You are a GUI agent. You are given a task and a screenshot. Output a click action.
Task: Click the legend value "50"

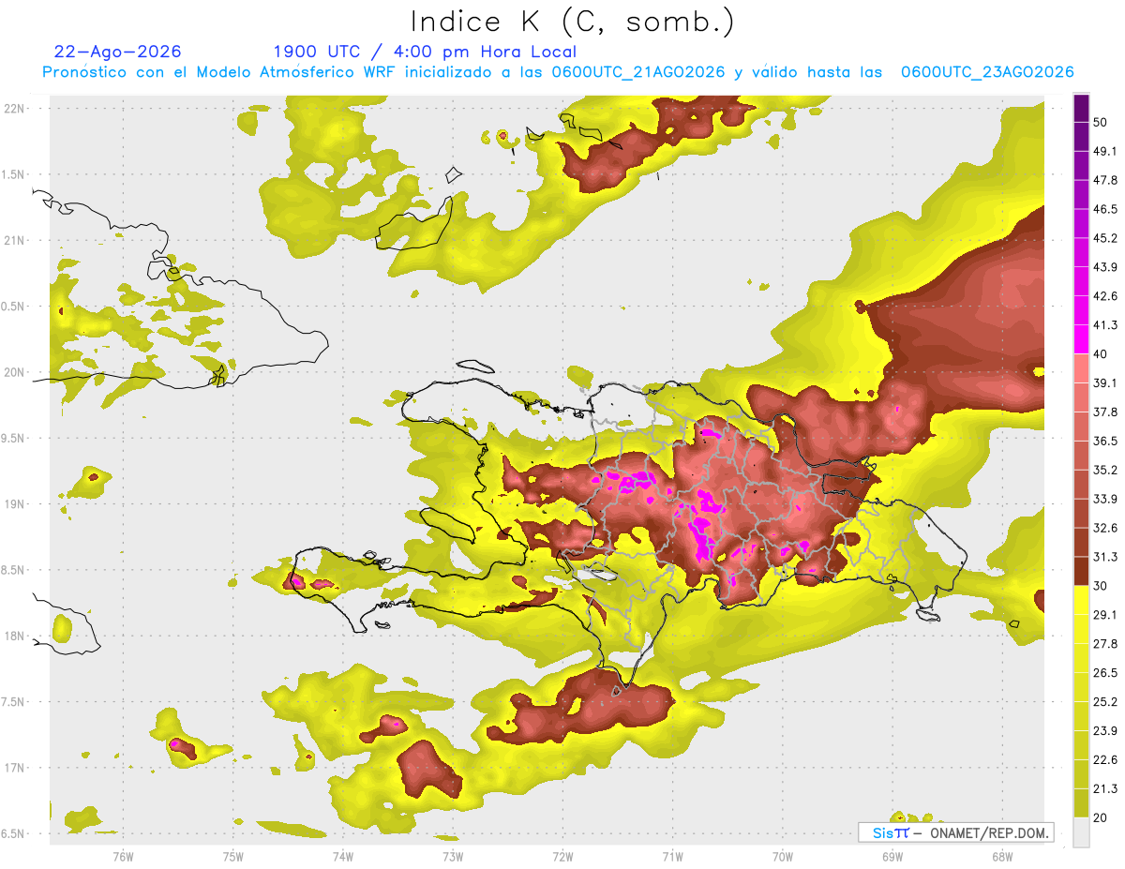pos(1101,122)
